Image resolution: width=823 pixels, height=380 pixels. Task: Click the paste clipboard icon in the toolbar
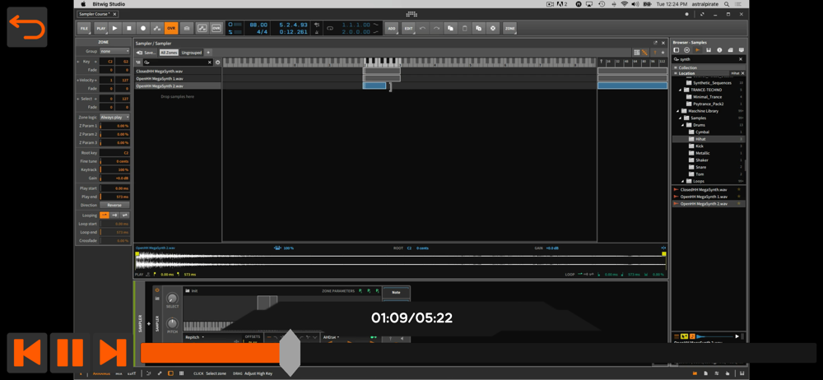pyautogui.click(x=464, y=28)
